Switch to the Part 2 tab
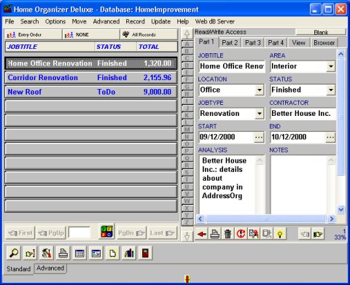The width and height of the screenshot is (350, 285). pos(230,43)
